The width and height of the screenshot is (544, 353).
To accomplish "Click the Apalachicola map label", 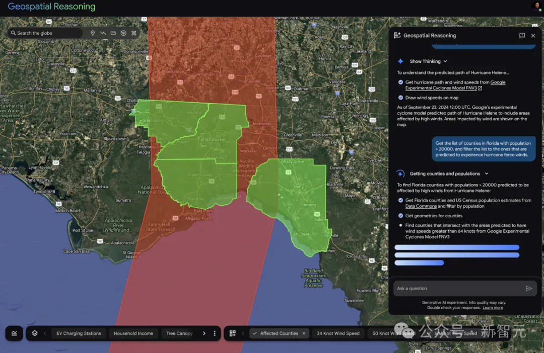I will [122, 243].
